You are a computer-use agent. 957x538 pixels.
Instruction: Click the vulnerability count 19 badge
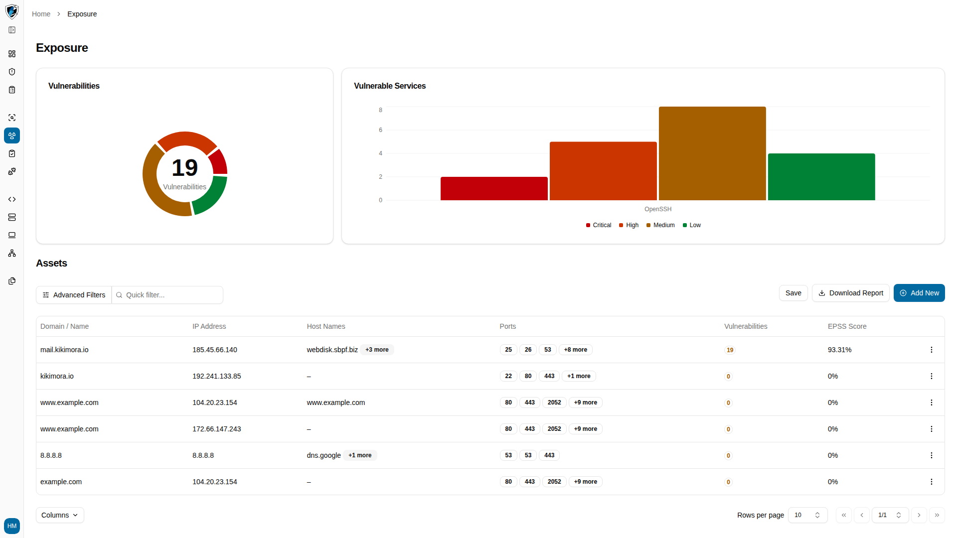click(730, 350)
